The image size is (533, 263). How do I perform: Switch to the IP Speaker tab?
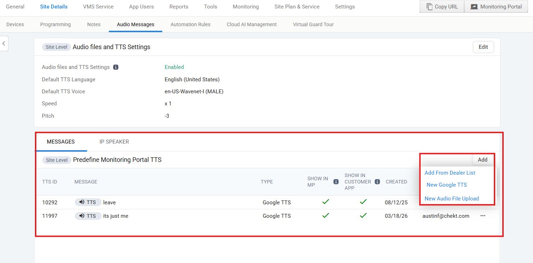click(x=114, y=142)
